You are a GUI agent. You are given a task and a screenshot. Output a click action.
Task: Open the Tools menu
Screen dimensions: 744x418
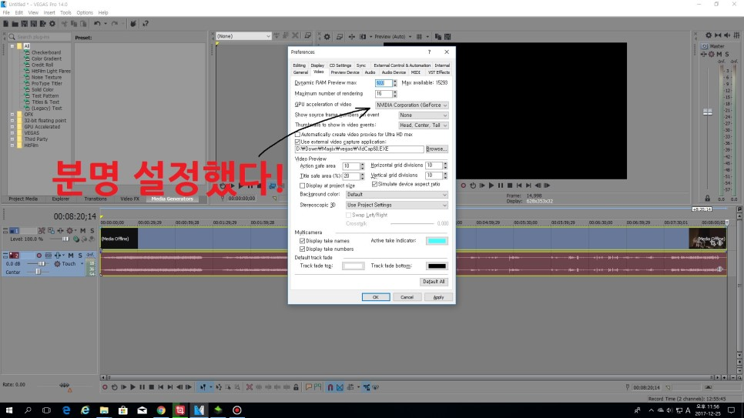coord(65,13)
